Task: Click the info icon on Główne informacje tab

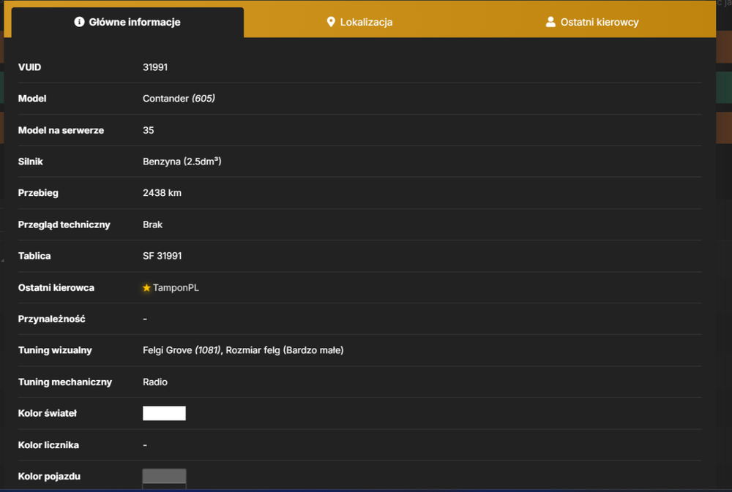Action: 79,22
